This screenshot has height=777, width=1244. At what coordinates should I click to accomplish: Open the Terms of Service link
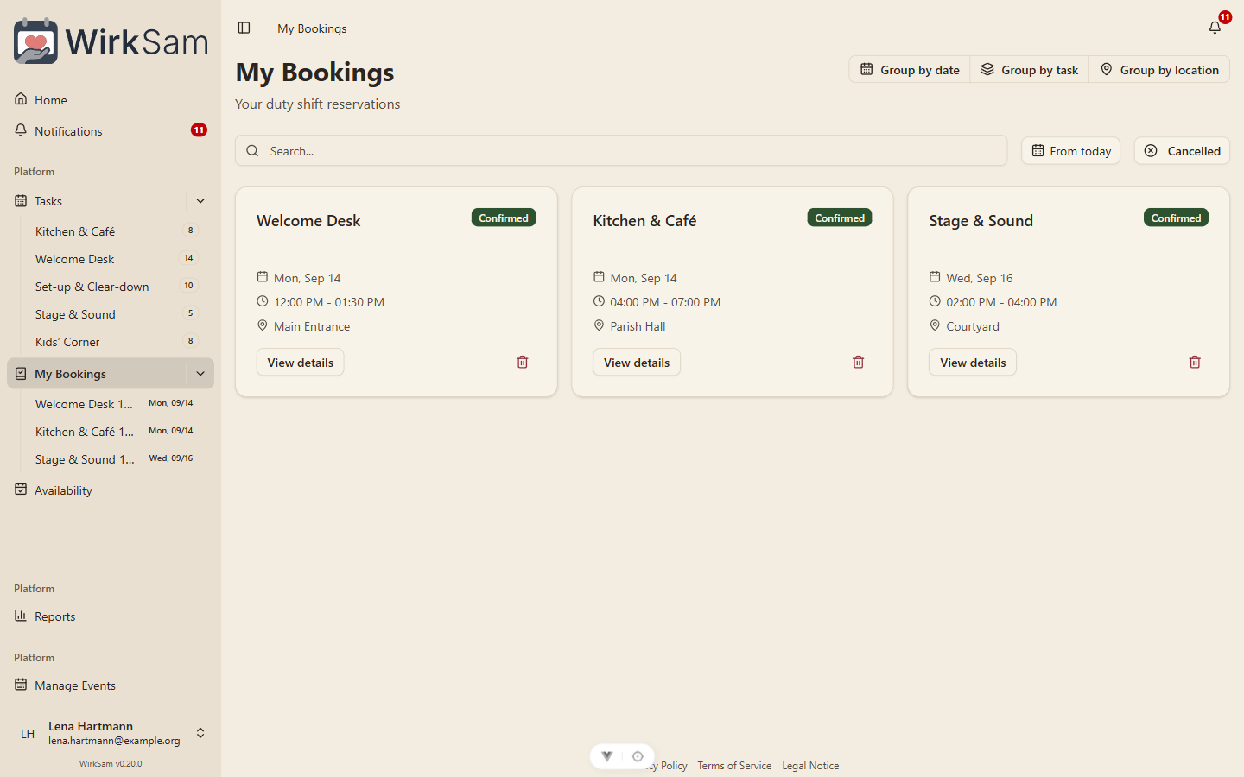[734, 766]
